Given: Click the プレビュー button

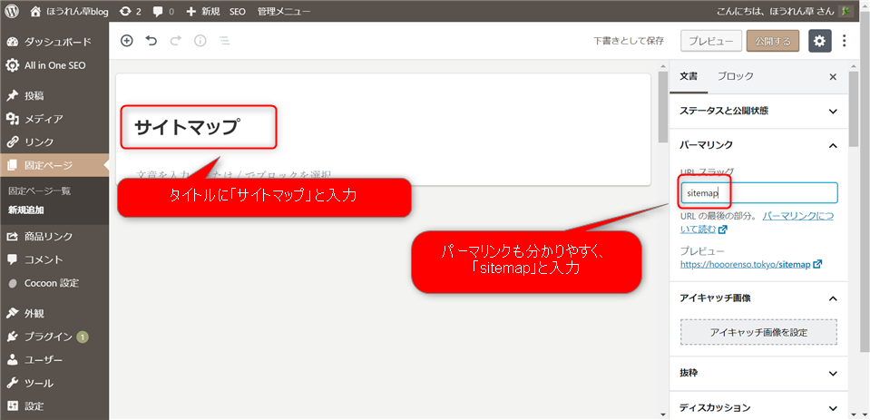Looking at the screenshot, I should tap(710, 41).
